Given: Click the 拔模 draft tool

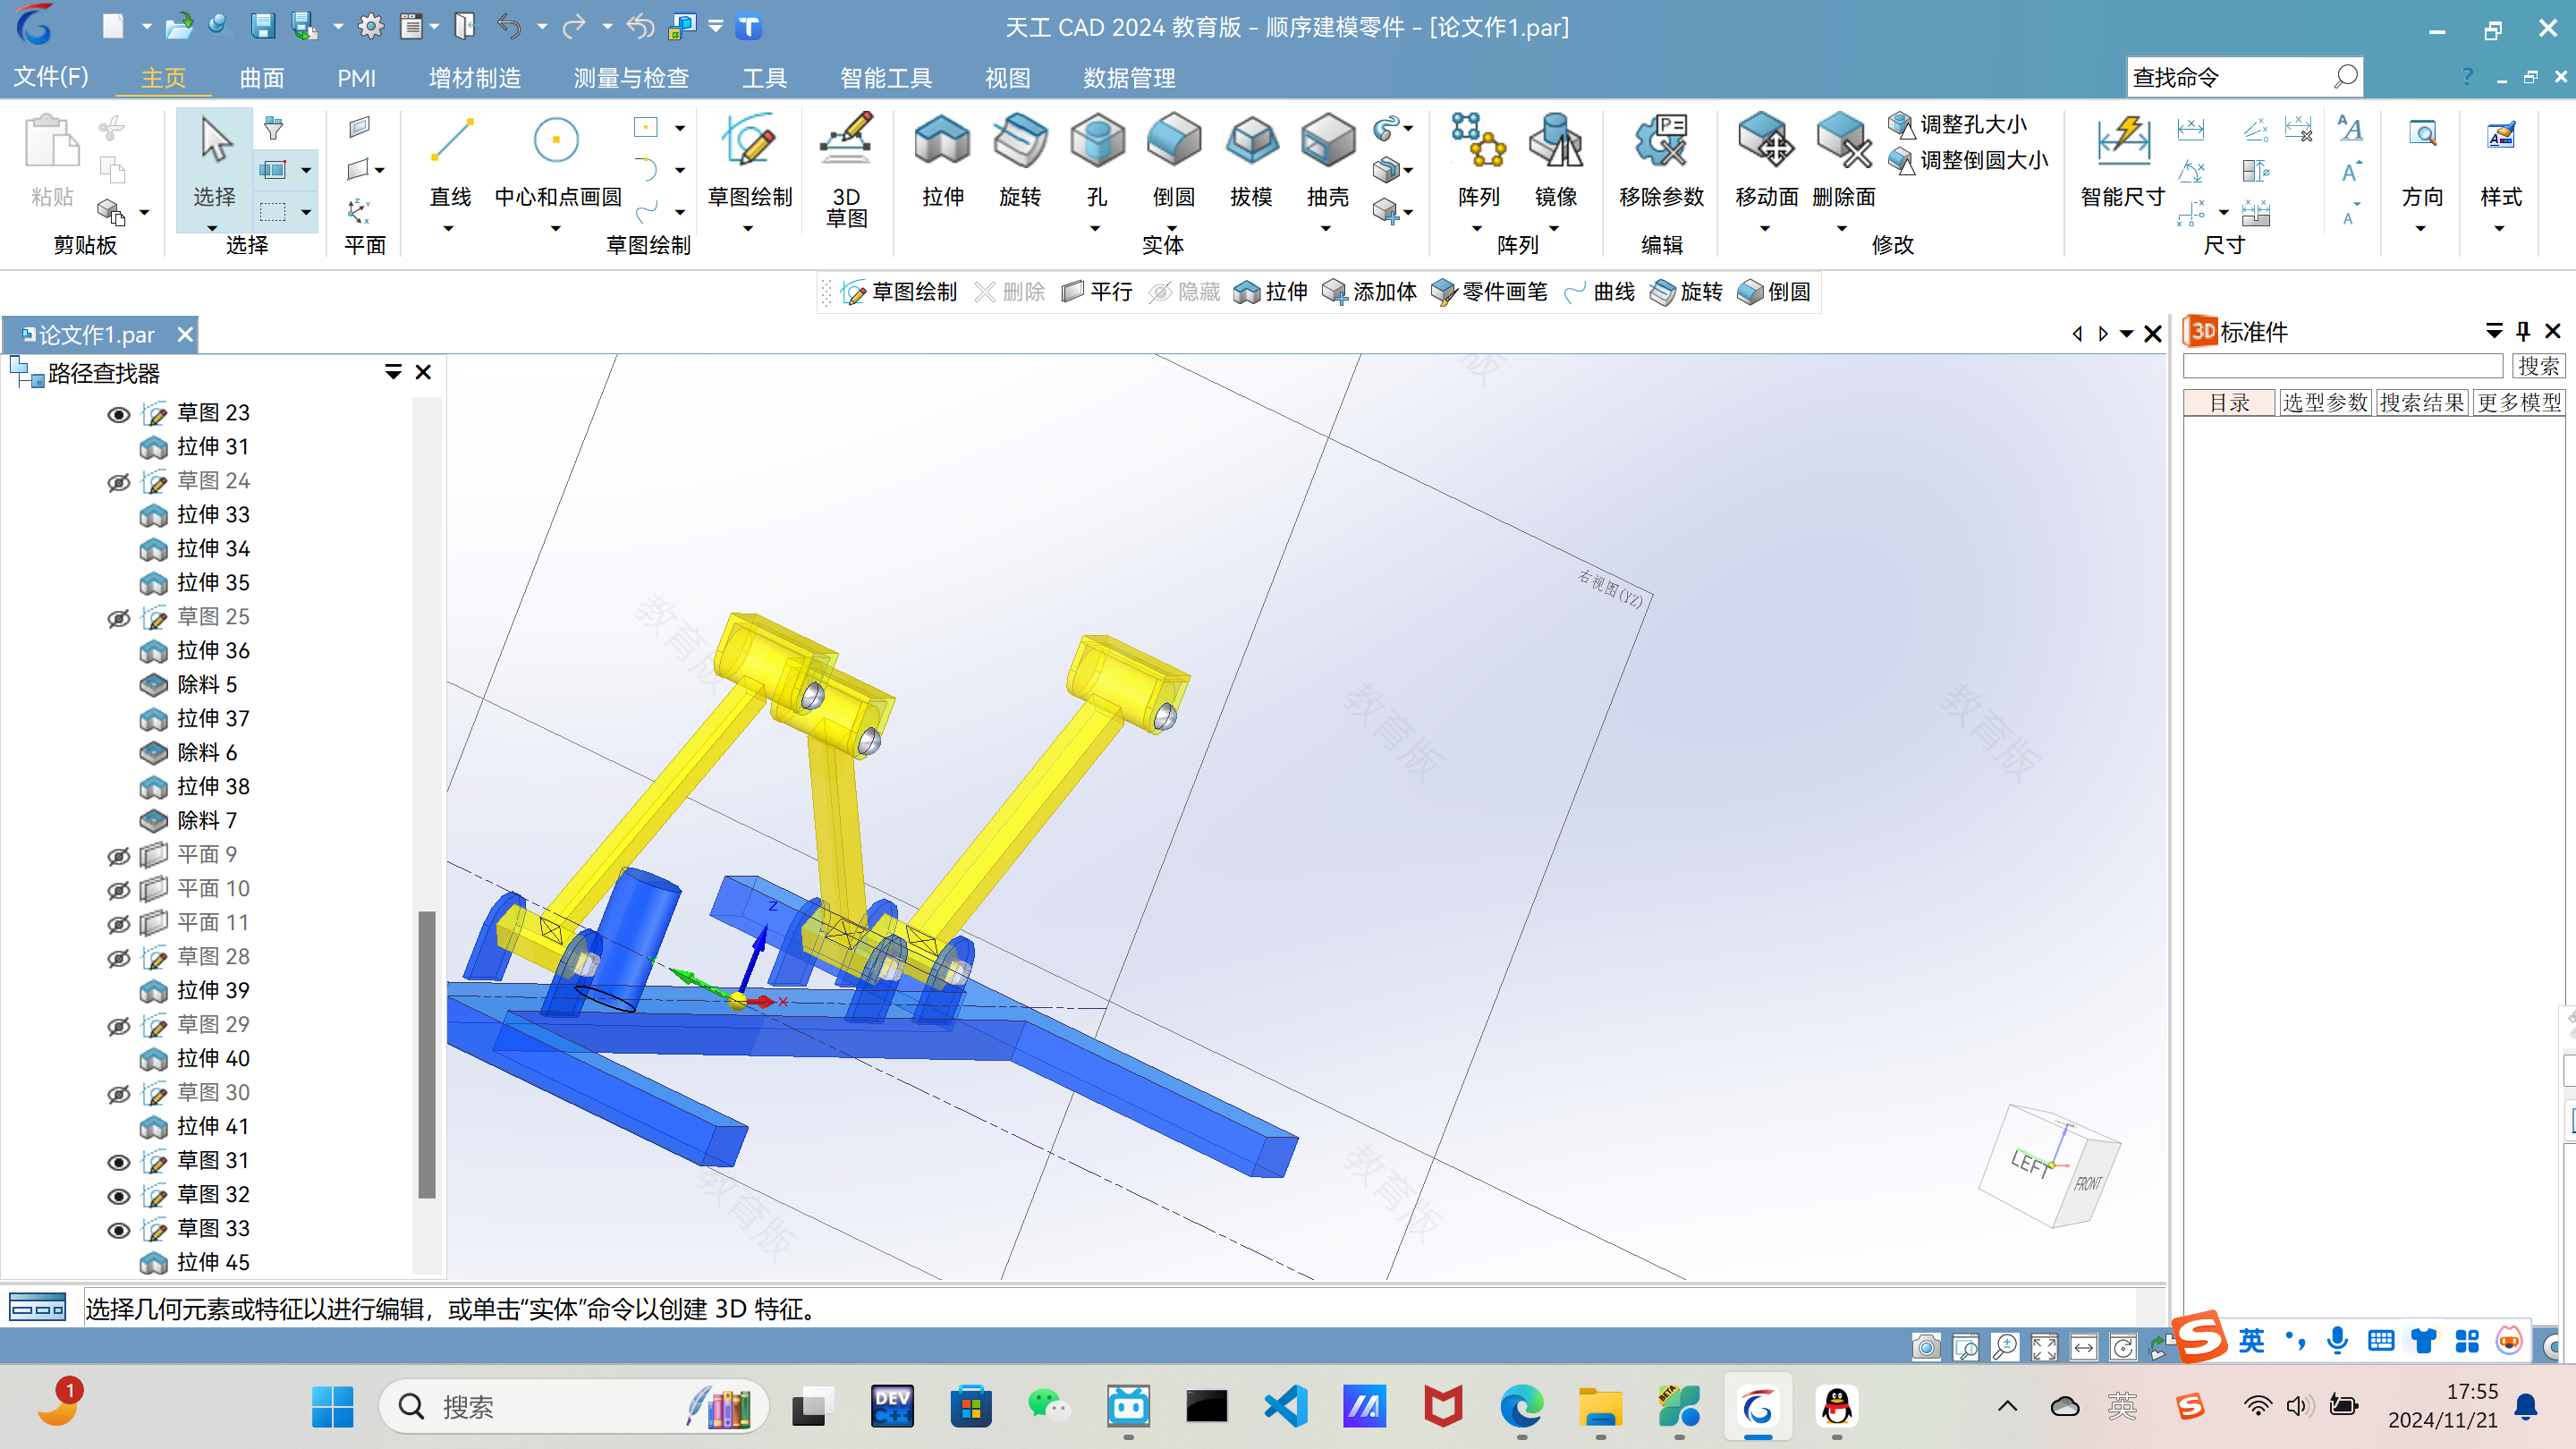Looking at the screenshot, I should pos(1251,160).
